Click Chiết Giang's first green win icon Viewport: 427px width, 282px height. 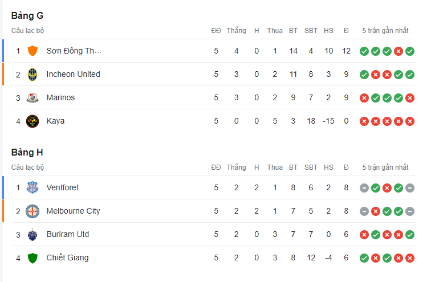364,258
